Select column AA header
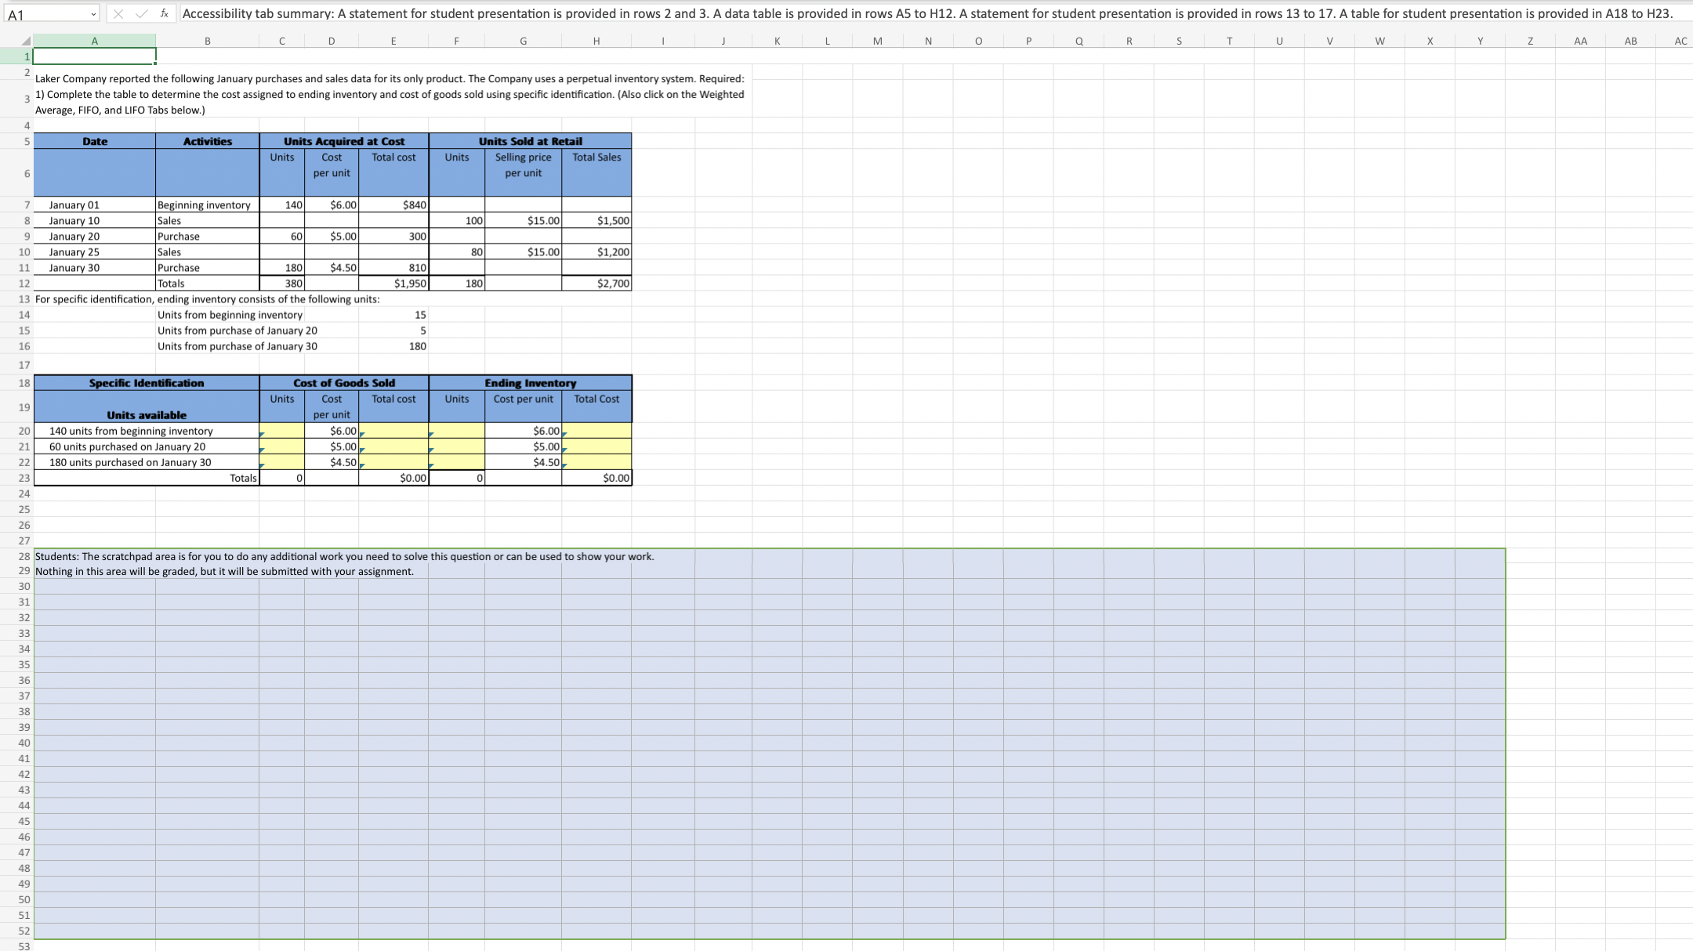This screenshot has width=1693, height=951. [1580, 42]
